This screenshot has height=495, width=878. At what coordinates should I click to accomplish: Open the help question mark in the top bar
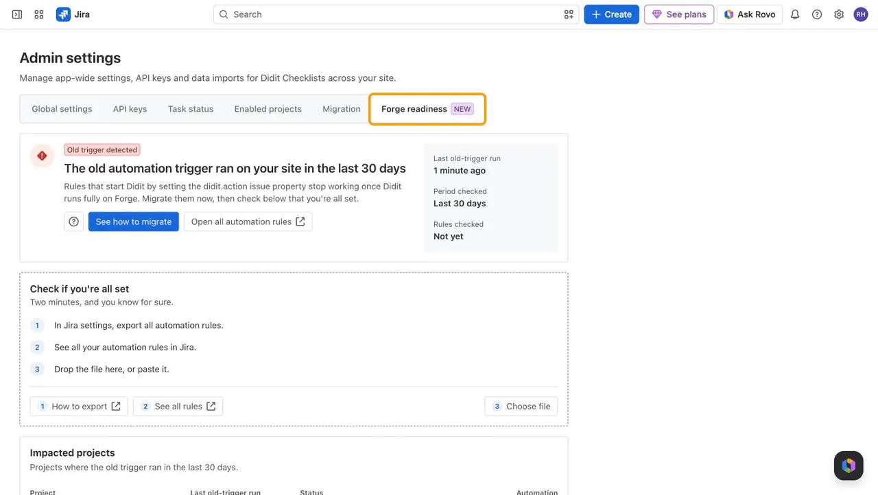817,14
